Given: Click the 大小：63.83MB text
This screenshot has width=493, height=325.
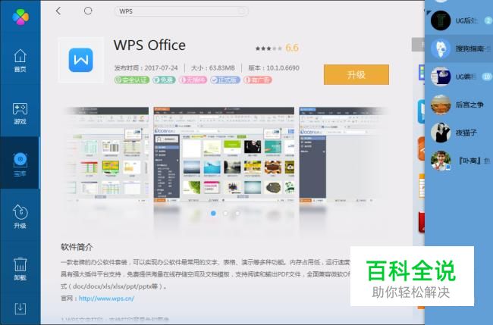Looking at the screenshot, I should point(213,68).
